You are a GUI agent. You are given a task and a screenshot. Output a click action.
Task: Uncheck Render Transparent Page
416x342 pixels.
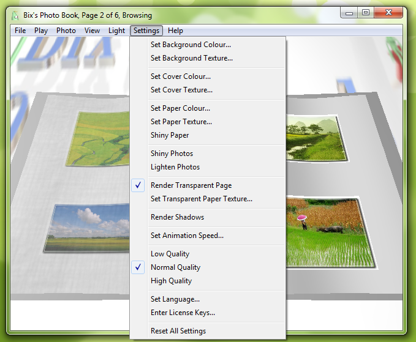(208, 185)
